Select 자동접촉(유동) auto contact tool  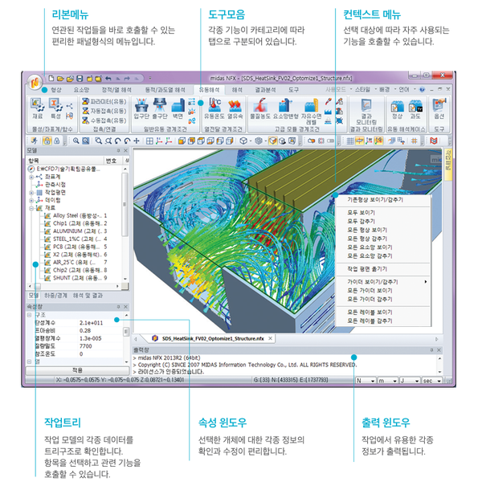coord(104,111)
